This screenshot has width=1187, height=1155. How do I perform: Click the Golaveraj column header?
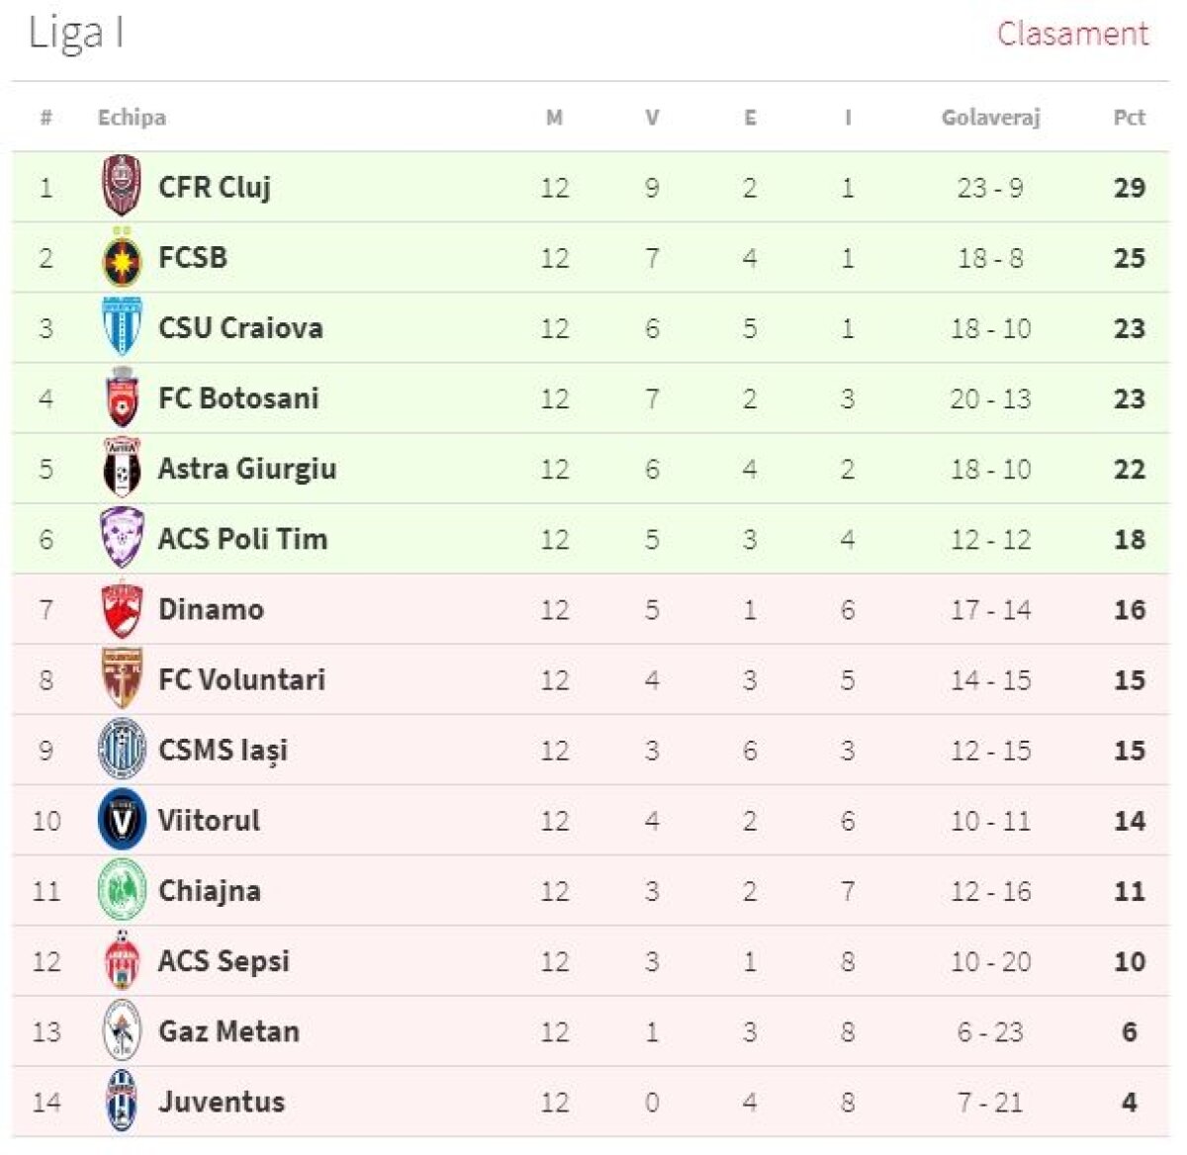[x=990, y=118]
